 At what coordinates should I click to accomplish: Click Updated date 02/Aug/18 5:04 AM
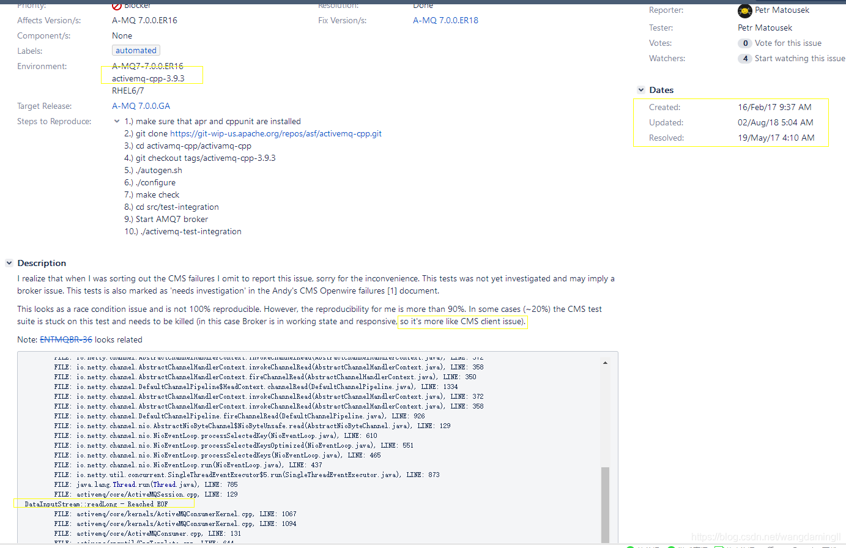click(776, 122)
